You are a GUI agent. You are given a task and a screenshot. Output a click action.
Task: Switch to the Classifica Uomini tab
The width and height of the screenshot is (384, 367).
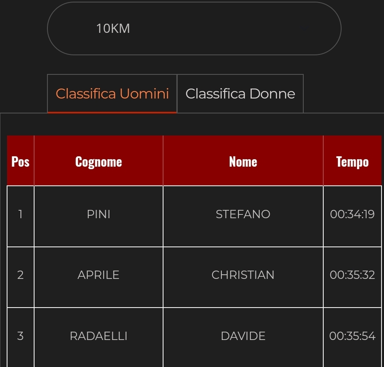point(112,94)
